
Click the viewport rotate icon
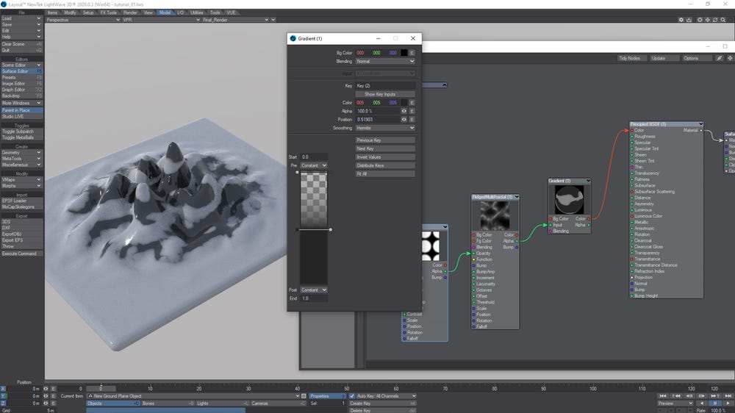coord(715,20)
